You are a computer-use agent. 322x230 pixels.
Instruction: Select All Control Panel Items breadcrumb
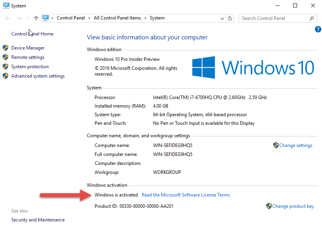click(x=118, y=18)
